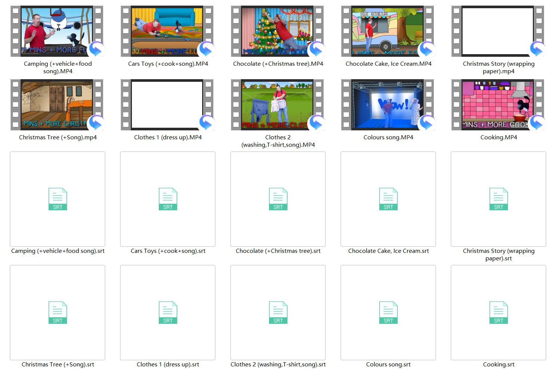Click the Cooking.srt subtitle file icon
Screen dimensions: 559x369
coord(498,313)
